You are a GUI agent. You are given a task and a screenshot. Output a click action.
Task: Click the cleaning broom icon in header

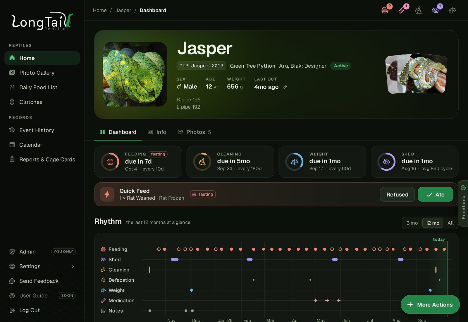[x=419, y=10]
